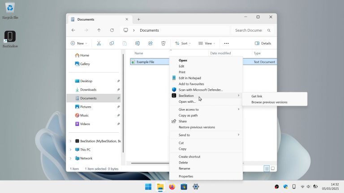Open Downloads in navigation pane
344x193 pixels.
[x=95, y=90]
